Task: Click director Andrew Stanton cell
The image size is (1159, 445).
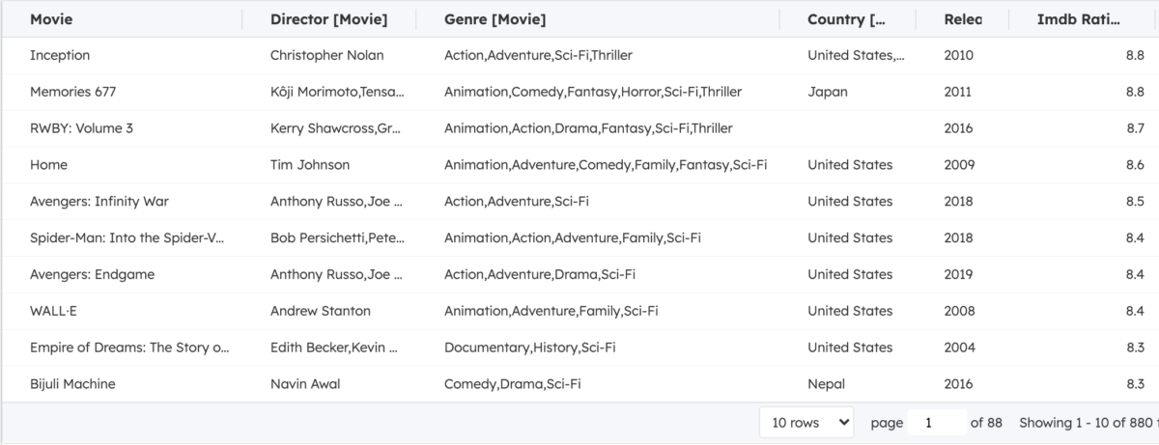Action: 321,311
